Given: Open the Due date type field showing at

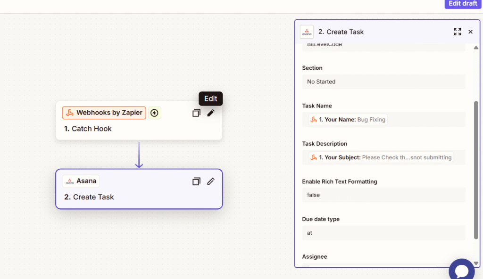Looking at the screenshot, I should (x=383, y=233).
